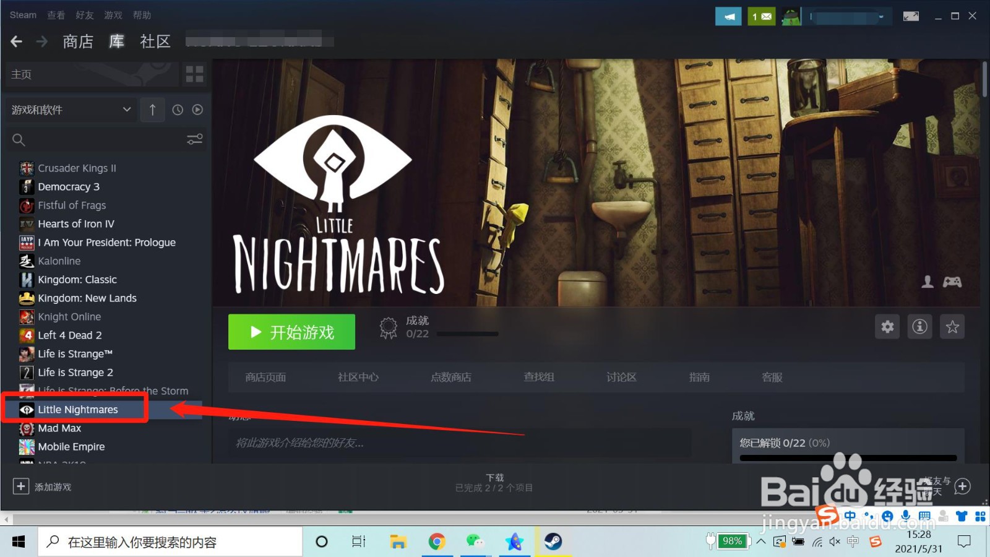990x557 pixels.
Task: Open Steam taskbar icon
Action: pyautogui.click(x=553, y=542)
